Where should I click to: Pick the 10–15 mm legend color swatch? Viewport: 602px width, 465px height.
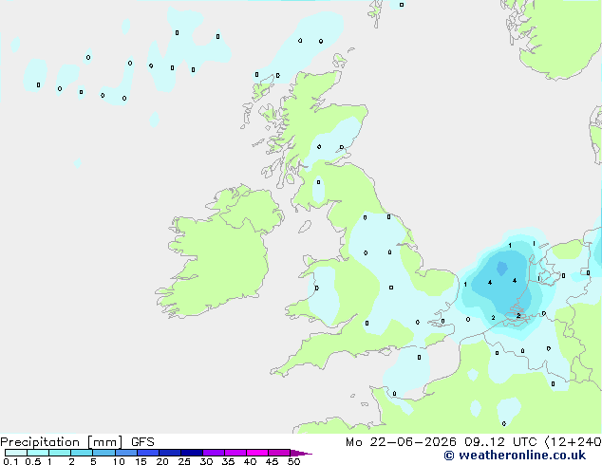(x=125, y=453)
